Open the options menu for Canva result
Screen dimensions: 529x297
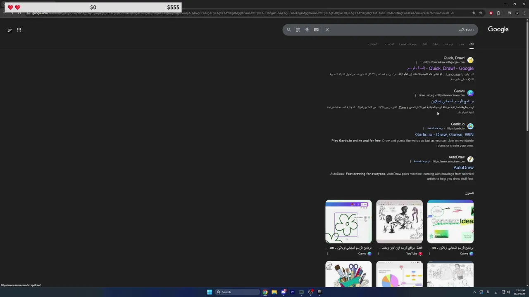point(415,95)
